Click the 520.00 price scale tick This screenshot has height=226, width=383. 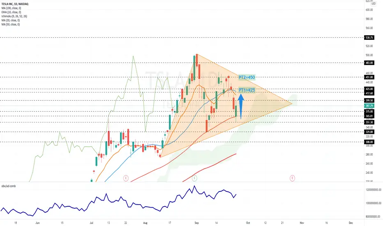click(x=369, y=46)
